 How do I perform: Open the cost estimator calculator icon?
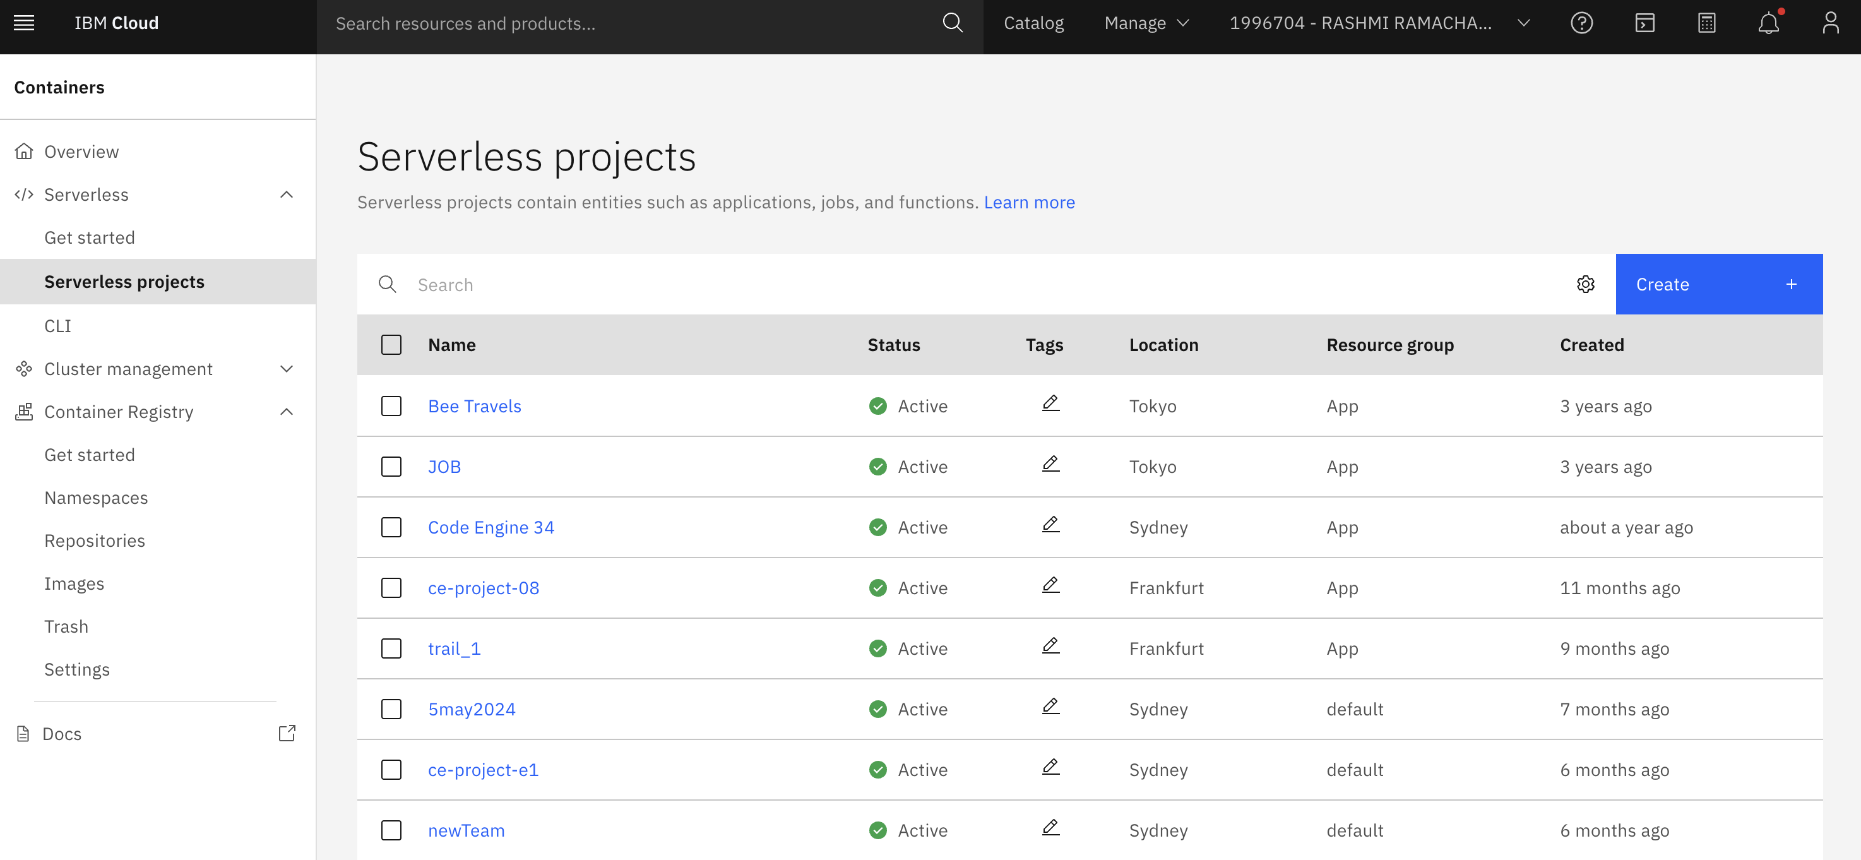click(1706, 23)
